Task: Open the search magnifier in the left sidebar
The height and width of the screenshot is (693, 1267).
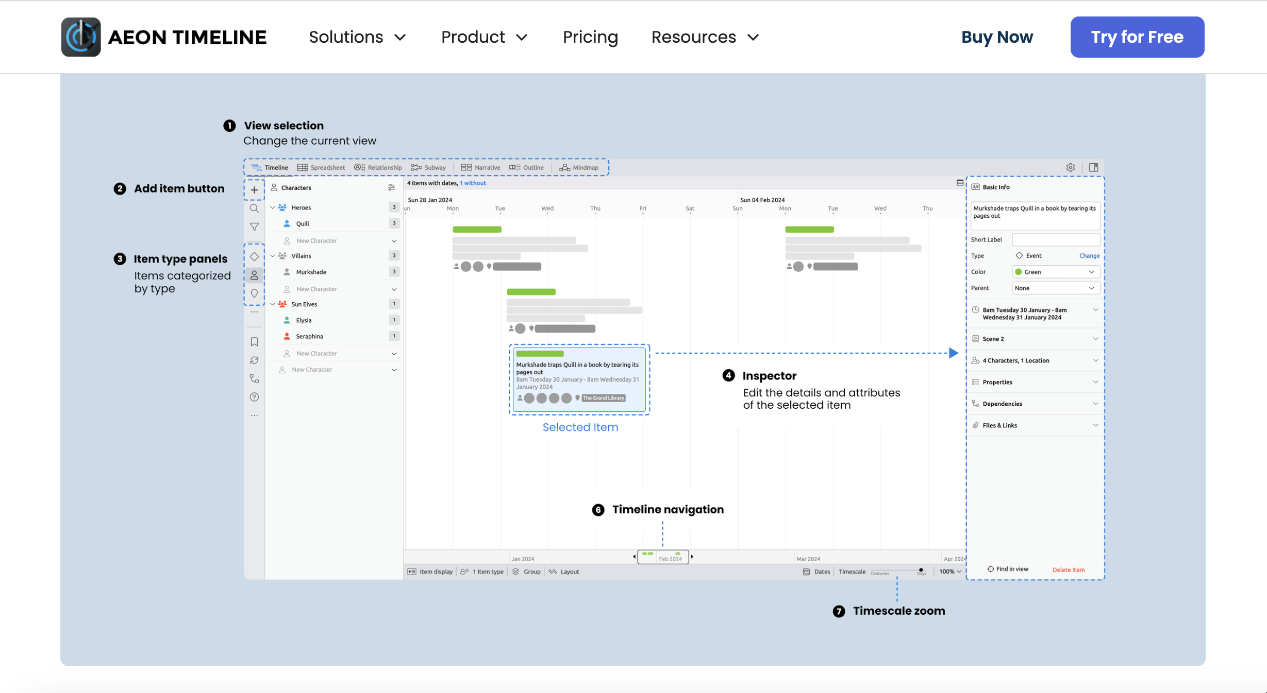Action: coord(254,209)
